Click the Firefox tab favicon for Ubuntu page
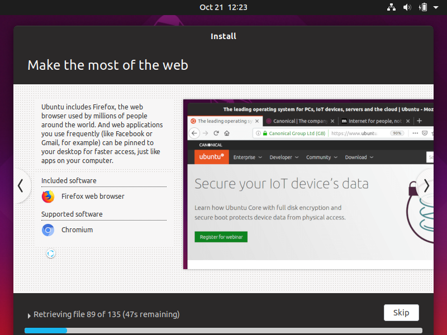The width and height of the screenshot is (447, 335). 193,121
